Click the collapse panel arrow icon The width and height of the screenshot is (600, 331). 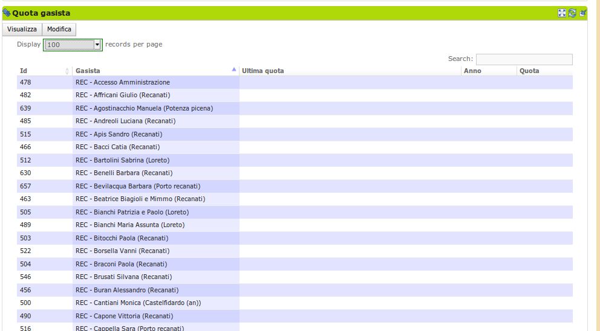click(582, 13)
